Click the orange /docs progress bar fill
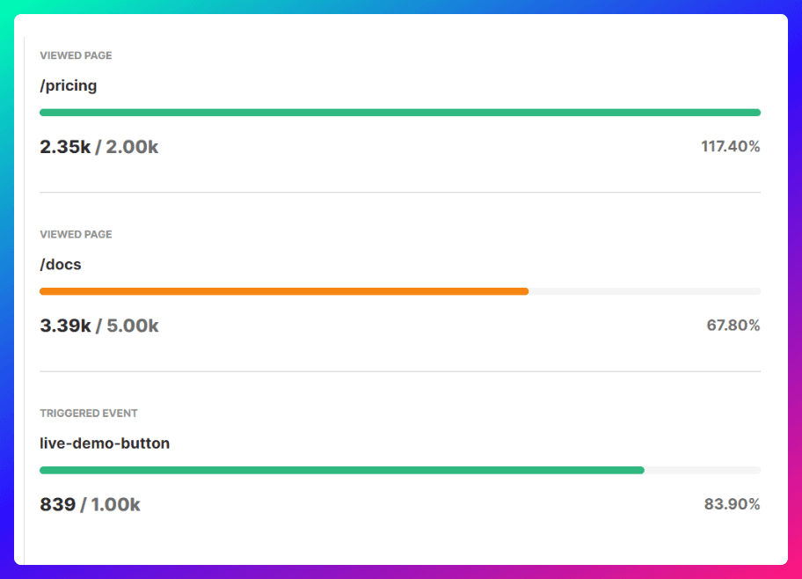Screen dimensions: 802x579 tap(284, 291)
